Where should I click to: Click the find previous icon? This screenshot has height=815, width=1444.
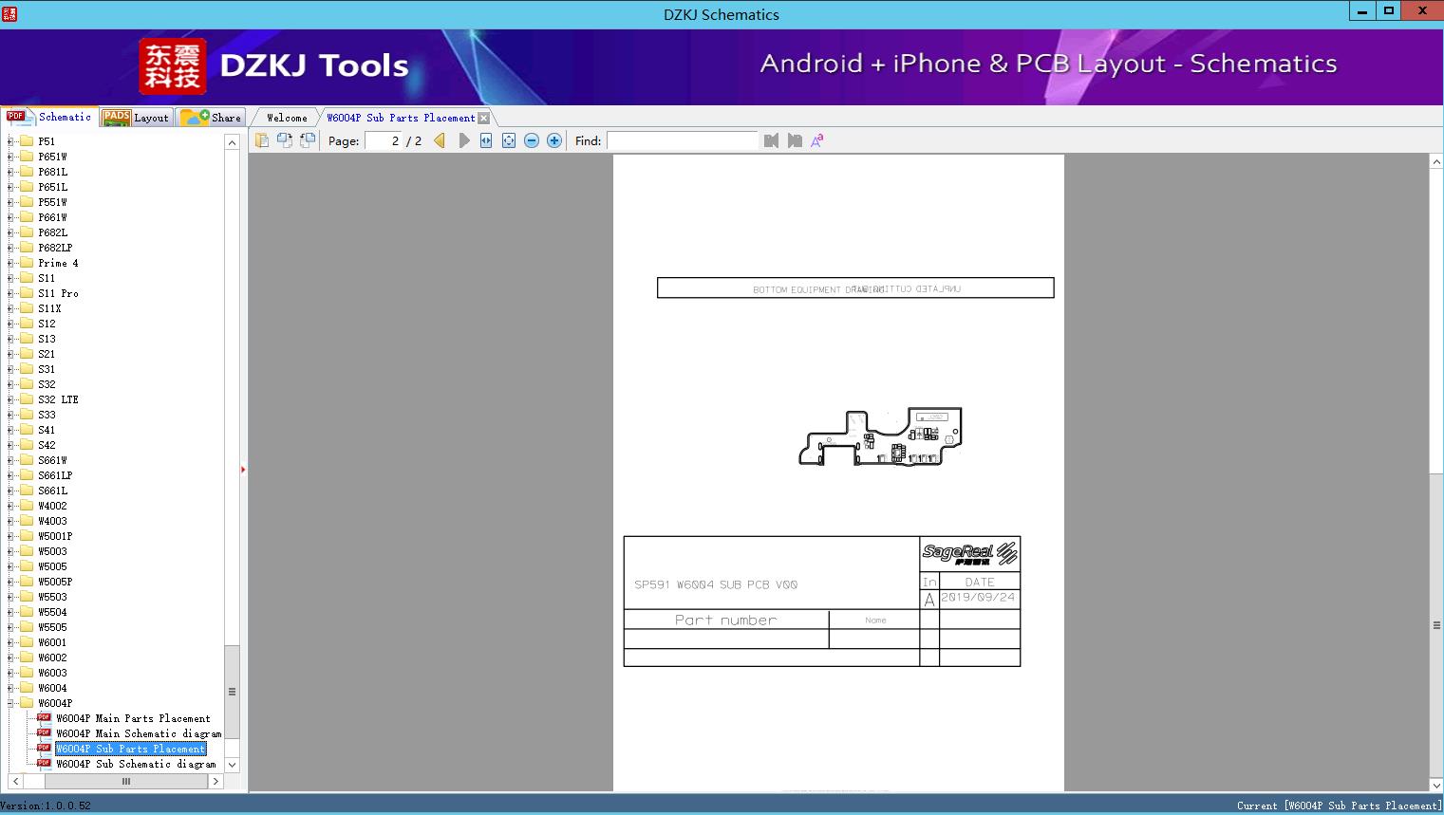[771, 140]
